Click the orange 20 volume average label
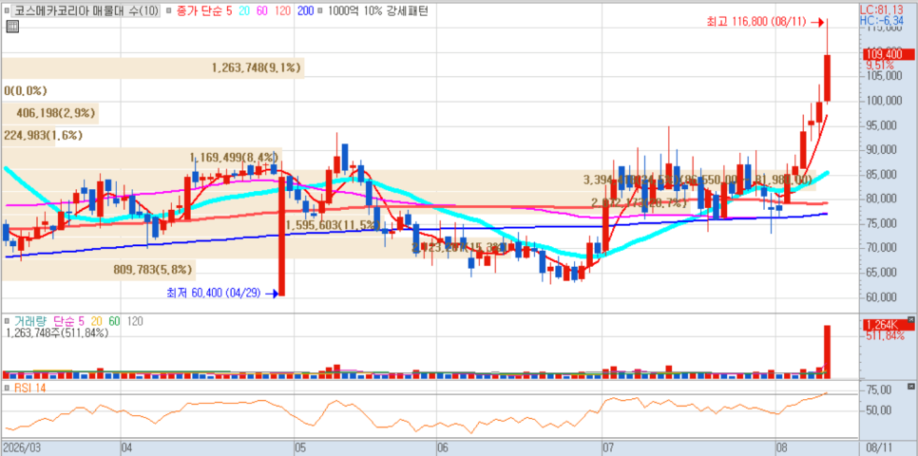 pyautogui.click(x=95, y=321)
